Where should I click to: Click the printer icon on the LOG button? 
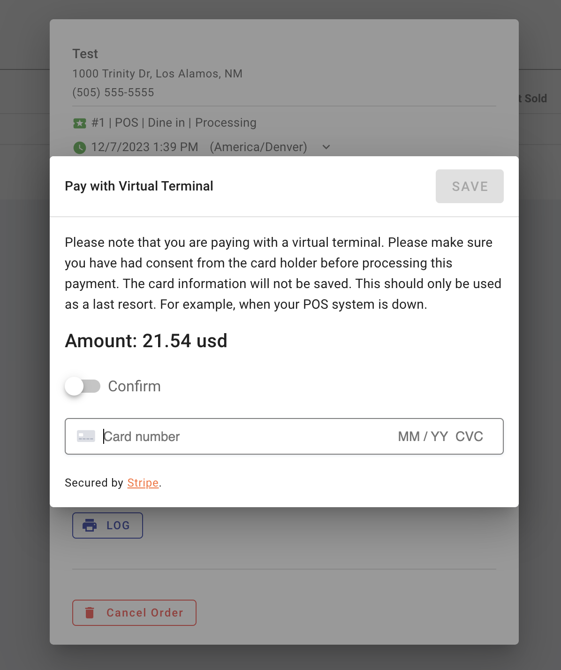coord(90,525)
